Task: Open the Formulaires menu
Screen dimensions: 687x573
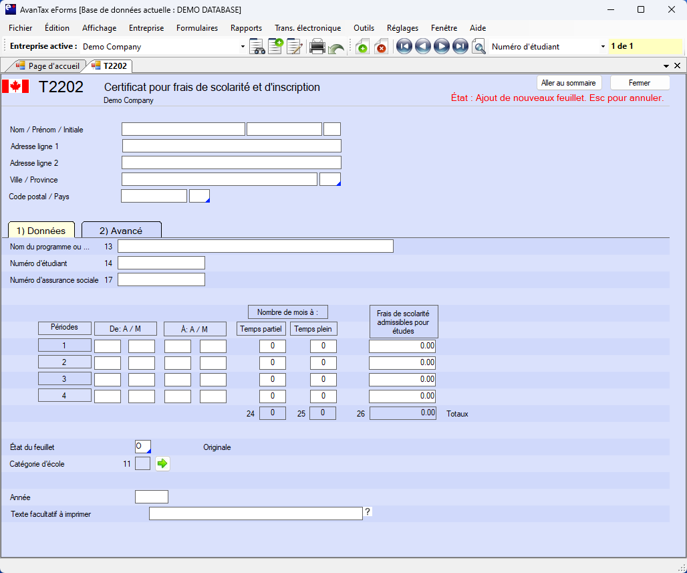Action: pyautogui.click(x=197, y=28)
